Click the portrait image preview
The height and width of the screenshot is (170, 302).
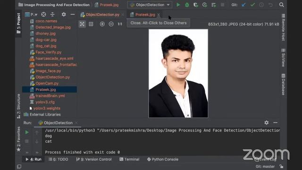click(178, 73)
